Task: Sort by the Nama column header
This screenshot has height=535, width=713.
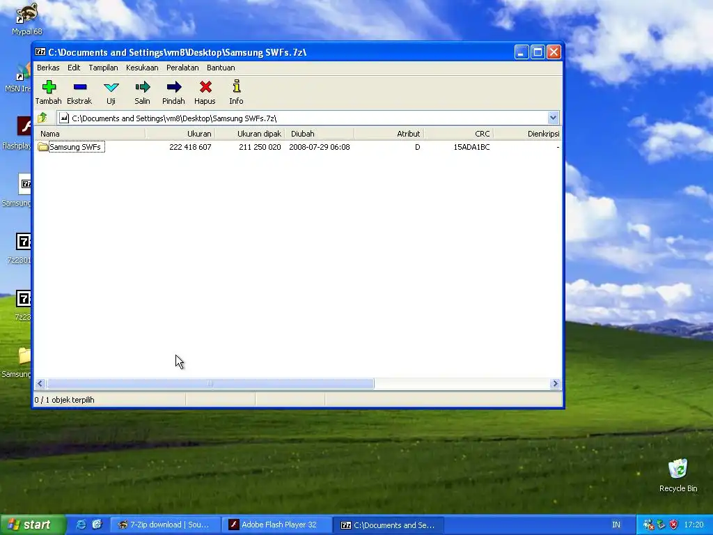Action: [90, 134]
